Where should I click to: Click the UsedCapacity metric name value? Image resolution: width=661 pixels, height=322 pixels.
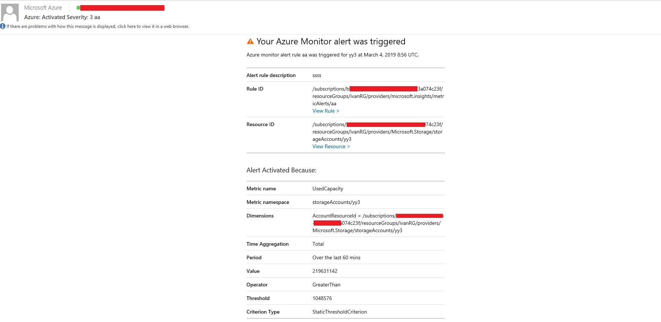pos(328,189)
